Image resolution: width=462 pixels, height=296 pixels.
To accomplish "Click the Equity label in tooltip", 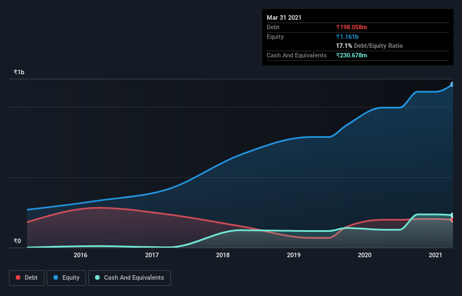I will [275, 37].
